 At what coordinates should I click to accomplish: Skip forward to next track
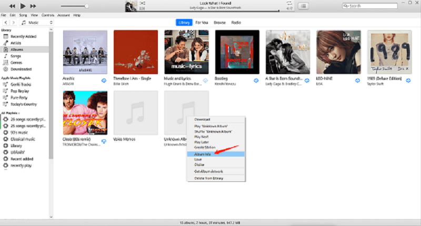pos(33,6)
